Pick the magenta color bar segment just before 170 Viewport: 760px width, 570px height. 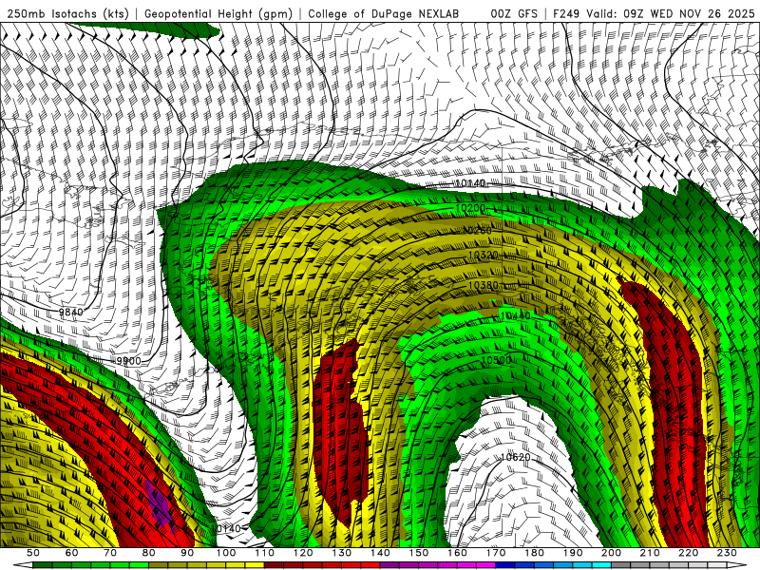pos(486,565)
